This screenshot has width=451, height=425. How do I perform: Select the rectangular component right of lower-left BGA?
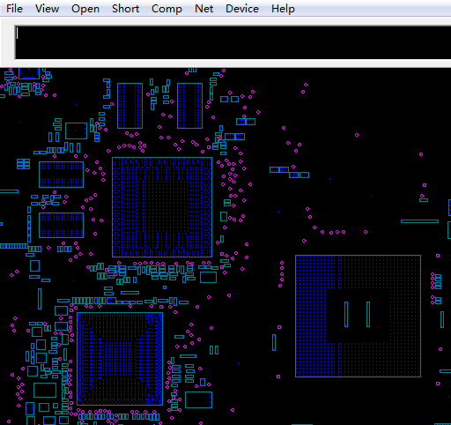198,399
